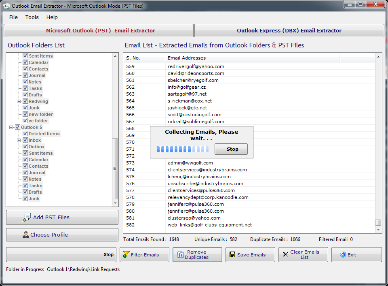Click the collecting emails progress bar
This screenshot has width=388, height=286.
pyautogui.click(x=183, y=149)
